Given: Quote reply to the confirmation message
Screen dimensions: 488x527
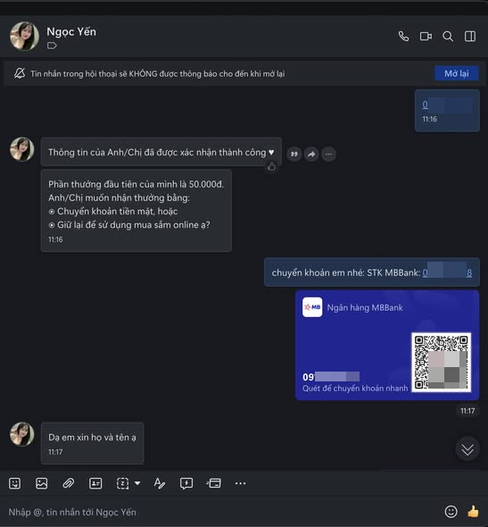Looking at the screenshot, I should (294, 155).
